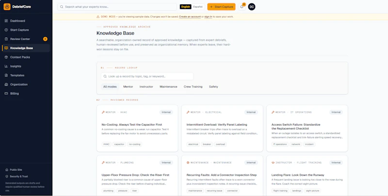Click the no-cooling tag

coord(135,144)
